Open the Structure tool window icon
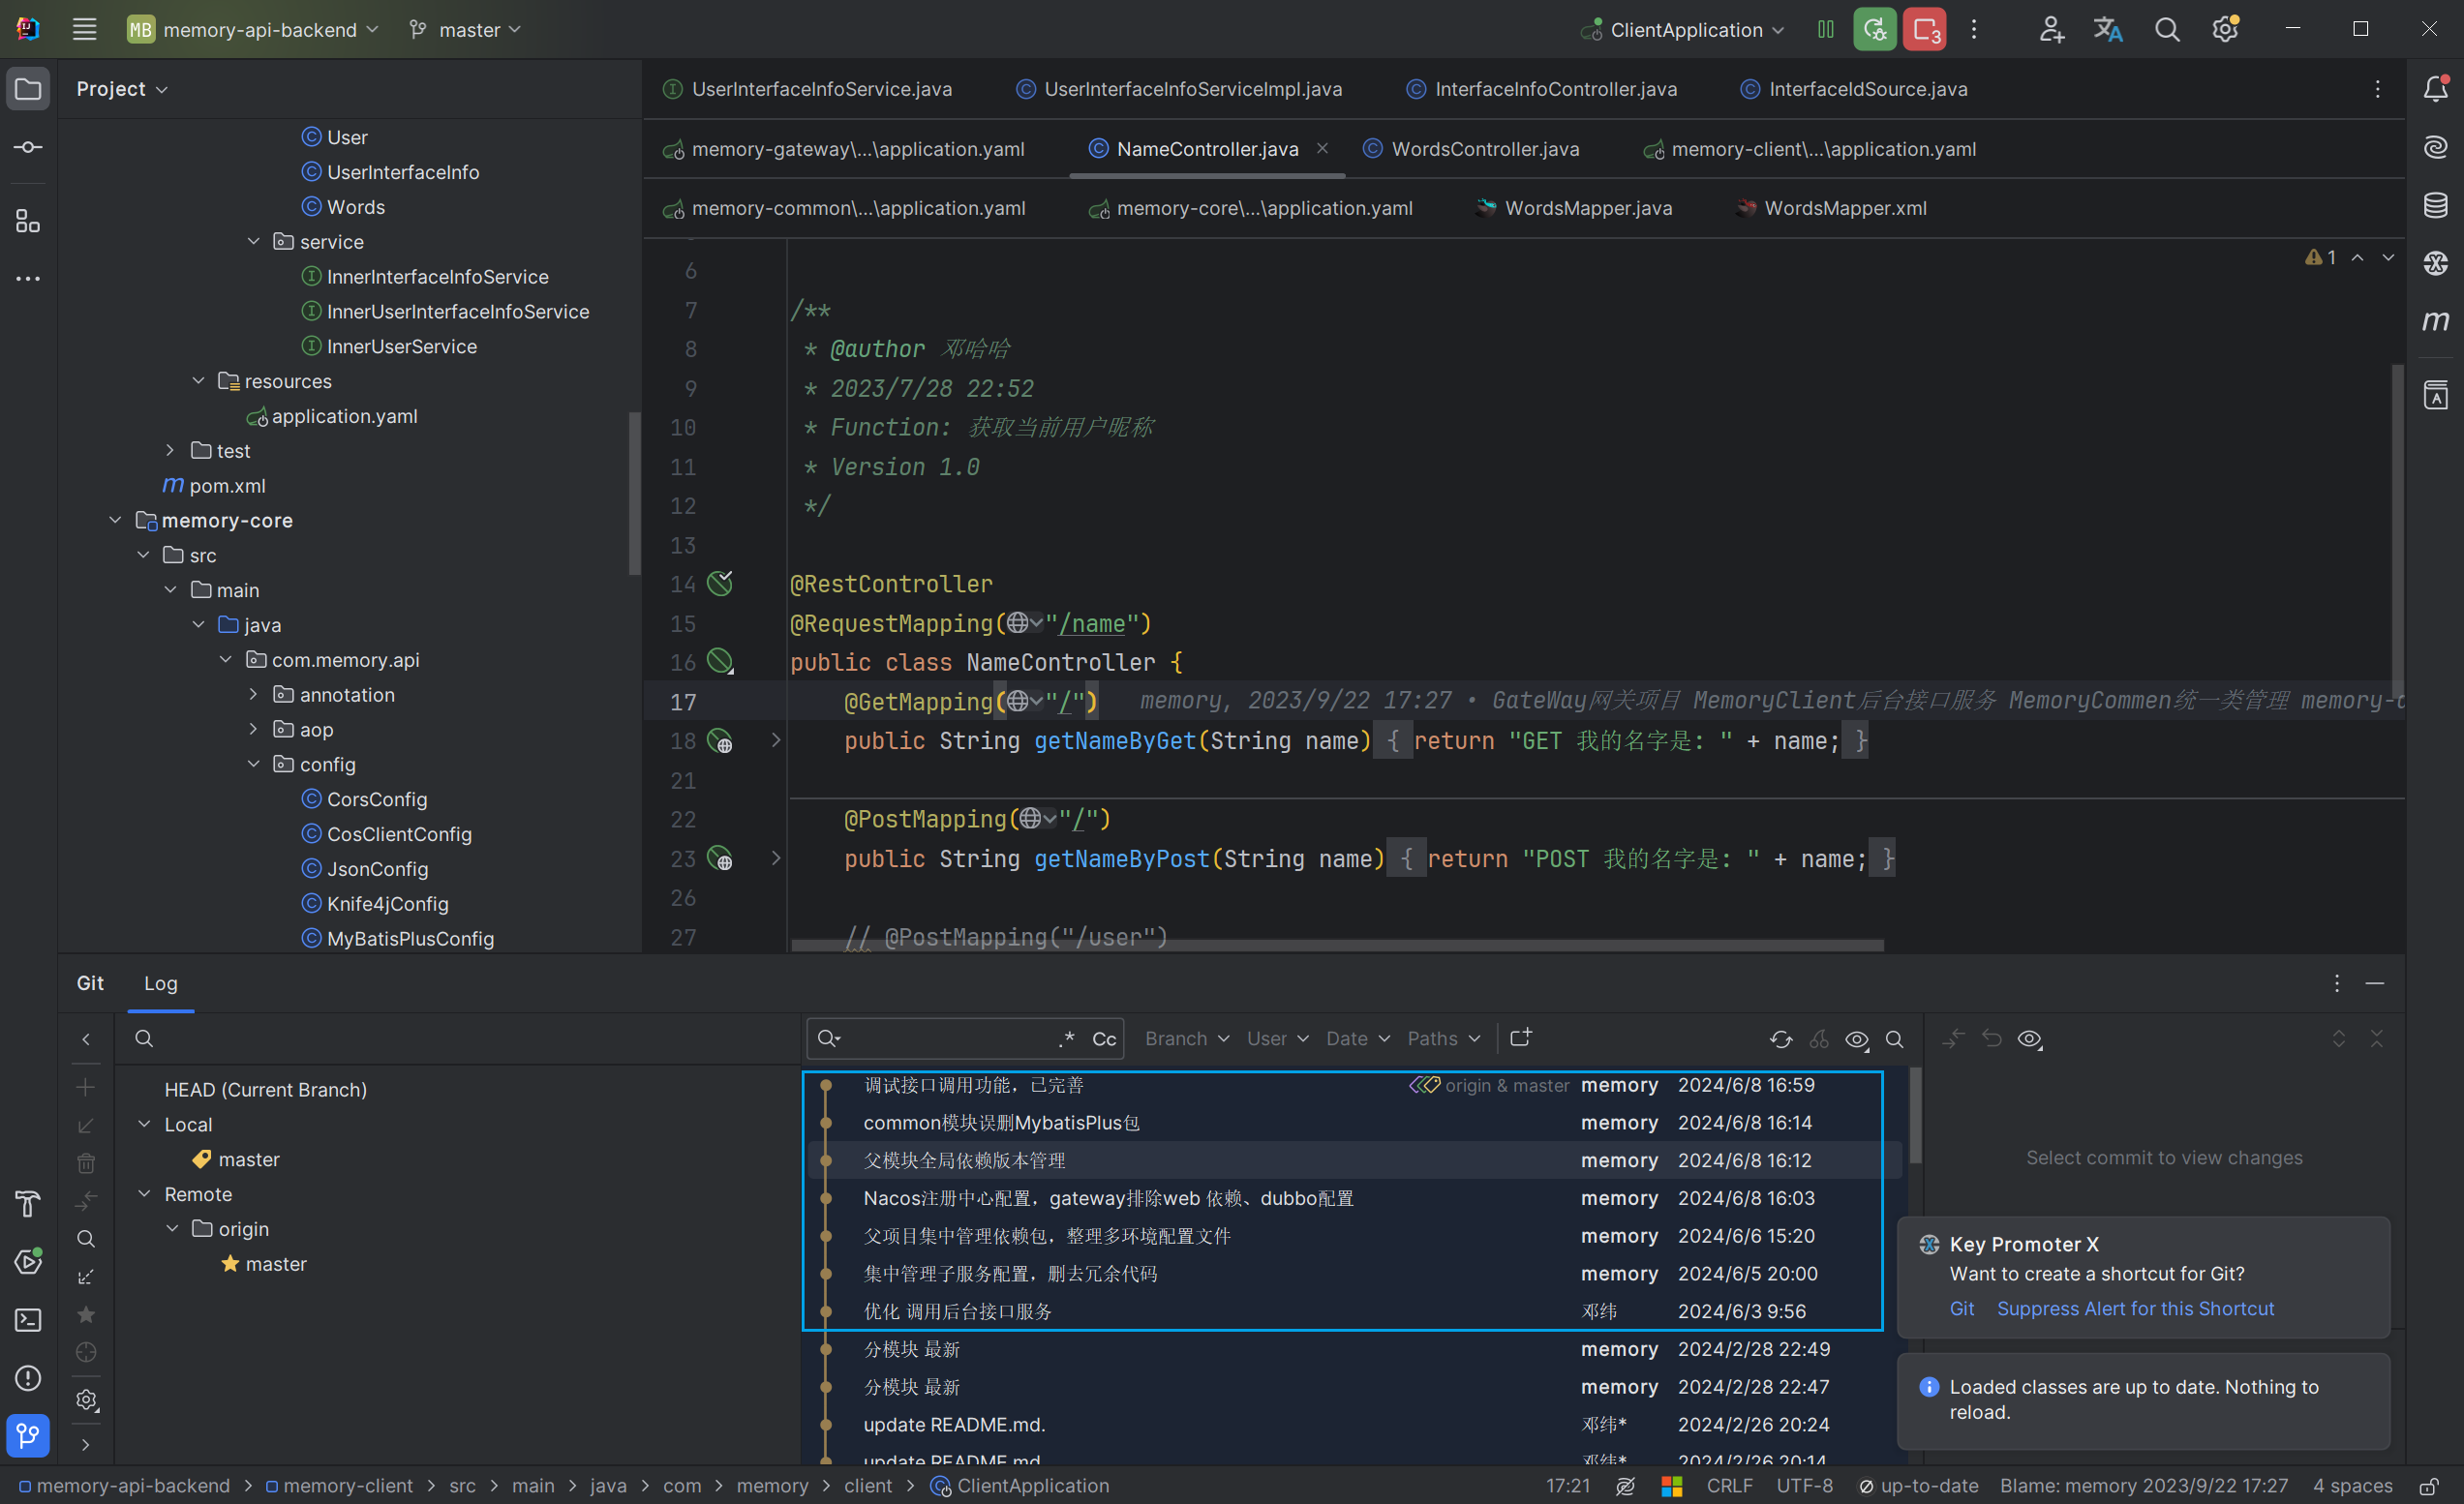The image size is (2464, 1504). click(28, 221)
